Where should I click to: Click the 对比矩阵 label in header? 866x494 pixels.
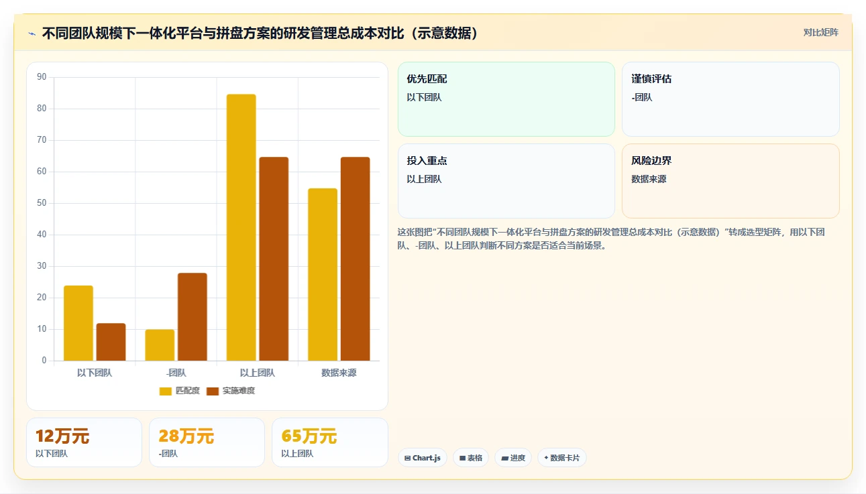click(x=821, y=32)
